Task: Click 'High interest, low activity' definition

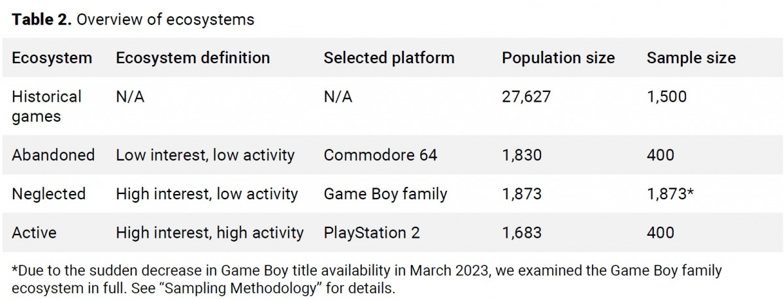Action: [x=206, y=193]
